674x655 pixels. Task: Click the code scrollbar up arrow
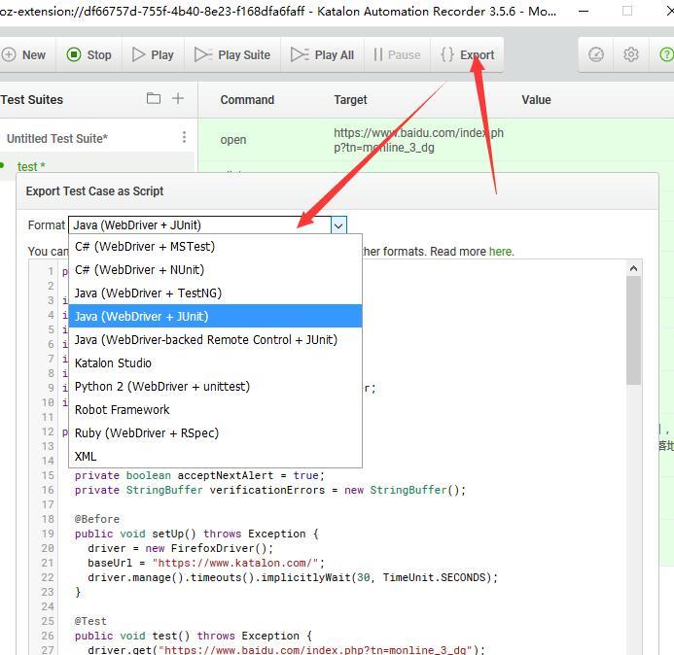coord(633,268)
